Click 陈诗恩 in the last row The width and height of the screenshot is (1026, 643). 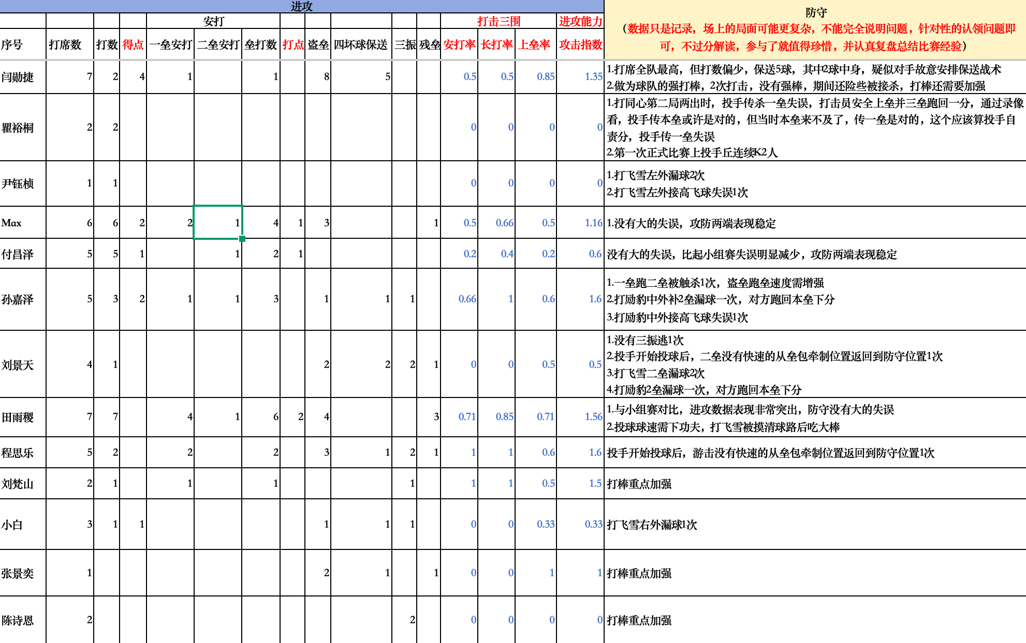(x=17, y=620)
